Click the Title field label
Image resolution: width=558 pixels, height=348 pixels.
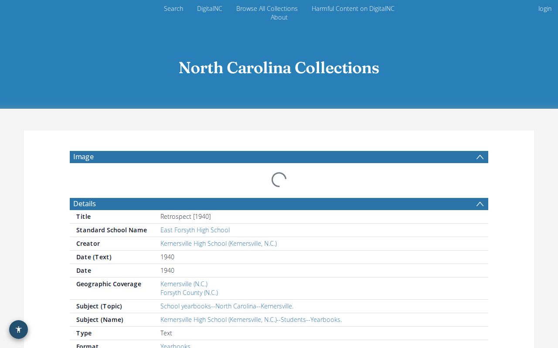[83, 217]
